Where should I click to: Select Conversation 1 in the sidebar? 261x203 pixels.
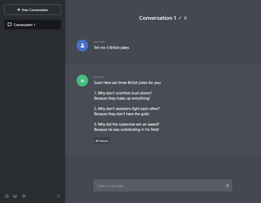coord(32,25)
